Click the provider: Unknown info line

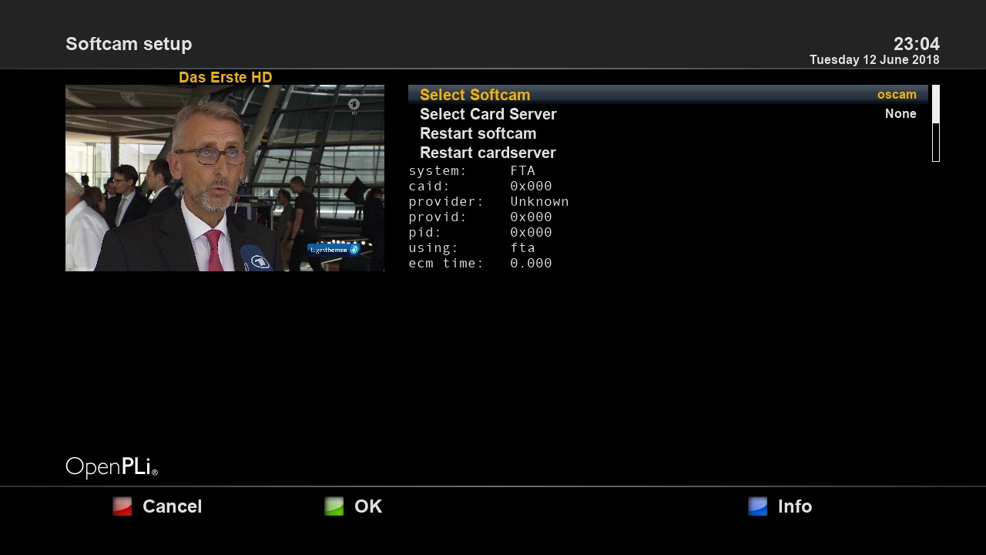coord(488,201)
